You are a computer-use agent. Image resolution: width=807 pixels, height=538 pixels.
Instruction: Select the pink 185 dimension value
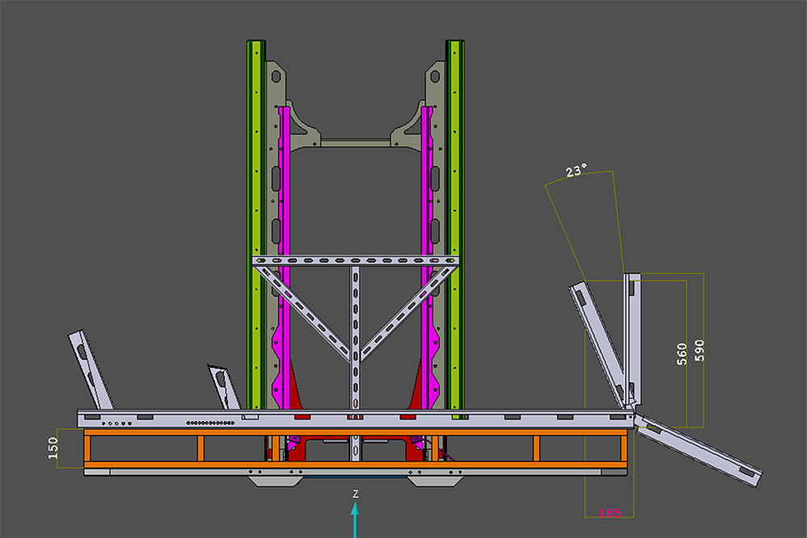[609, 513]
